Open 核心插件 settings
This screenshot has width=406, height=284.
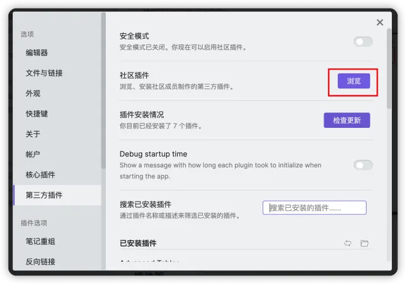57,175
